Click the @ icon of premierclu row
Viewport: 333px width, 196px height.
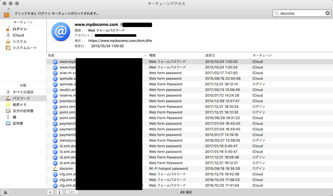coord(55,101)
